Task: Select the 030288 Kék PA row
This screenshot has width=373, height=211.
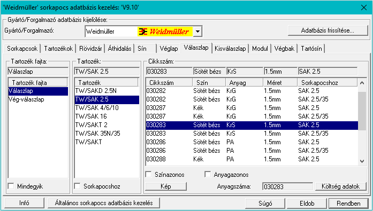Action: [252, 159]
